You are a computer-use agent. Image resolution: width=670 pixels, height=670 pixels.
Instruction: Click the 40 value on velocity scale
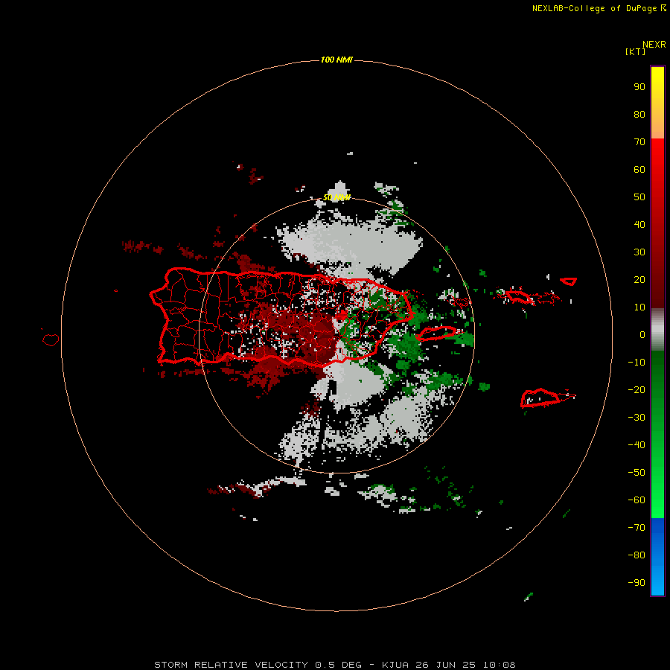click(x=639, y=224)
